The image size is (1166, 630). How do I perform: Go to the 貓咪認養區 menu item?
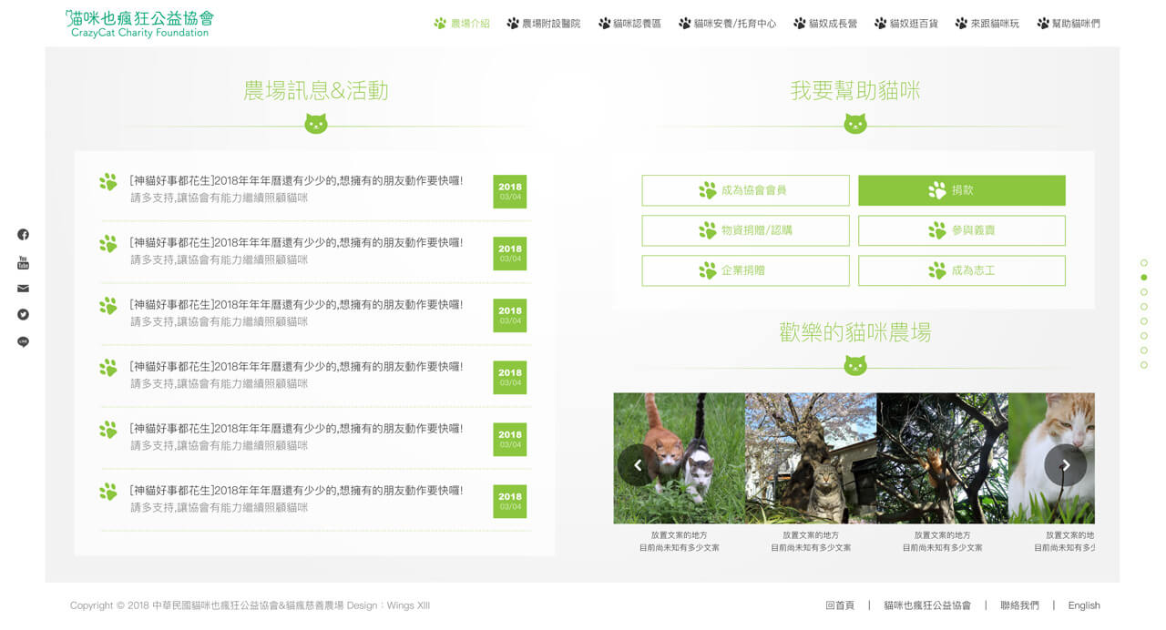(x=629, y=24)
